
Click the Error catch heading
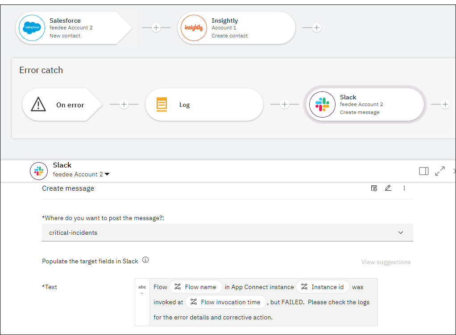41,70
